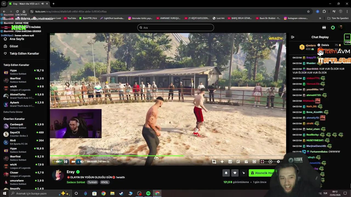Click the Chat Replay header title
351x197 pixels.
320,37
